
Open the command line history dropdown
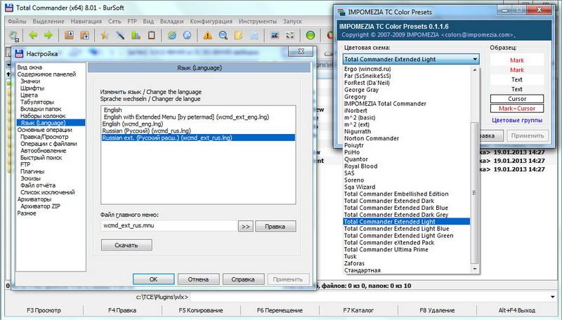pyautogui.click(x=552, y=297)
